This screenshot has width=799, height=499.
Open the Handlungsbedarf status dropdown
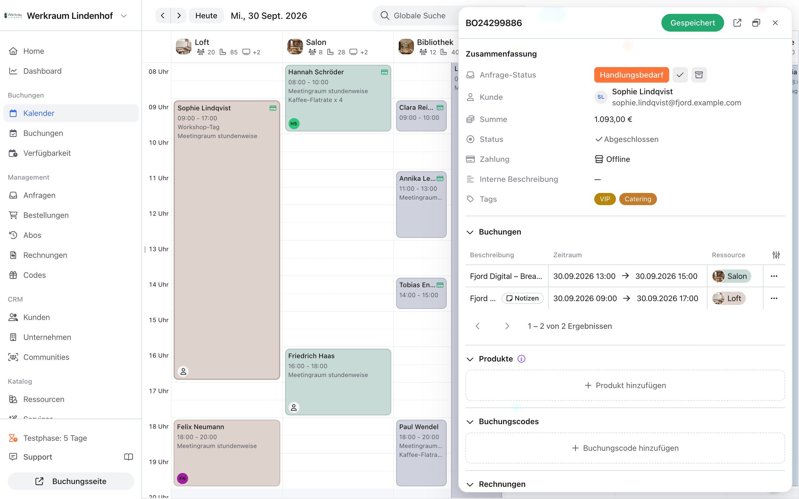pyautogui.click(x=631, y=75)
